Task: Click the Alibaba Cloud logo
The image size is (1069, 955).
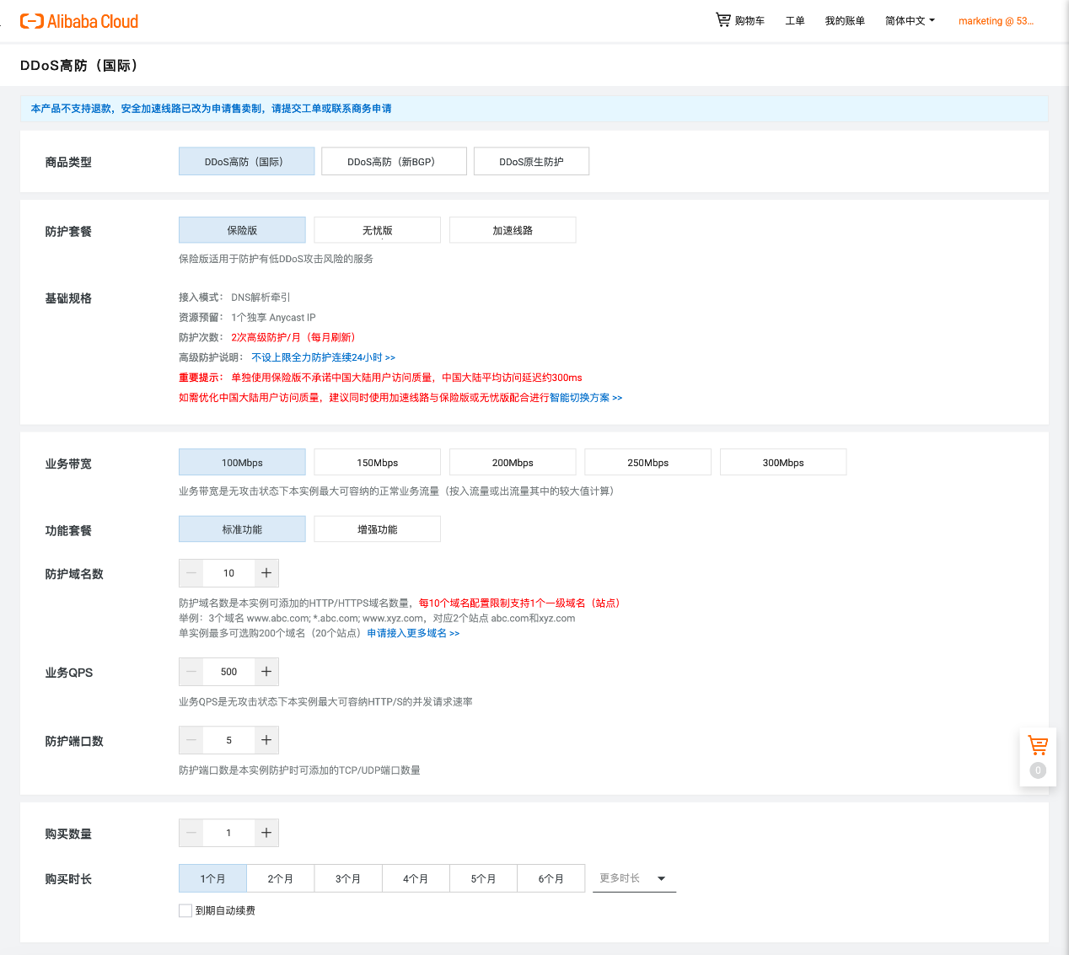Action: coord(79,21)
